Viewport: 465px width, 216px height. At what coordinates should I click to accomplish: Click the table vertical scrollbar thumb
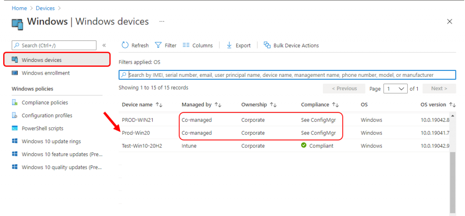453,182
